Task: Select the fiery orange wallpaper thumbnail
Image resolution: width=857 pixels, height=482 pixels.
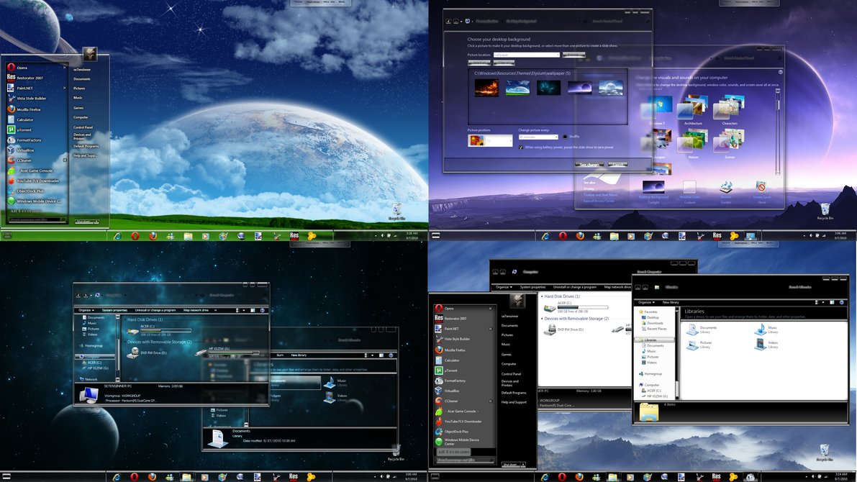Action: (486, 87)
